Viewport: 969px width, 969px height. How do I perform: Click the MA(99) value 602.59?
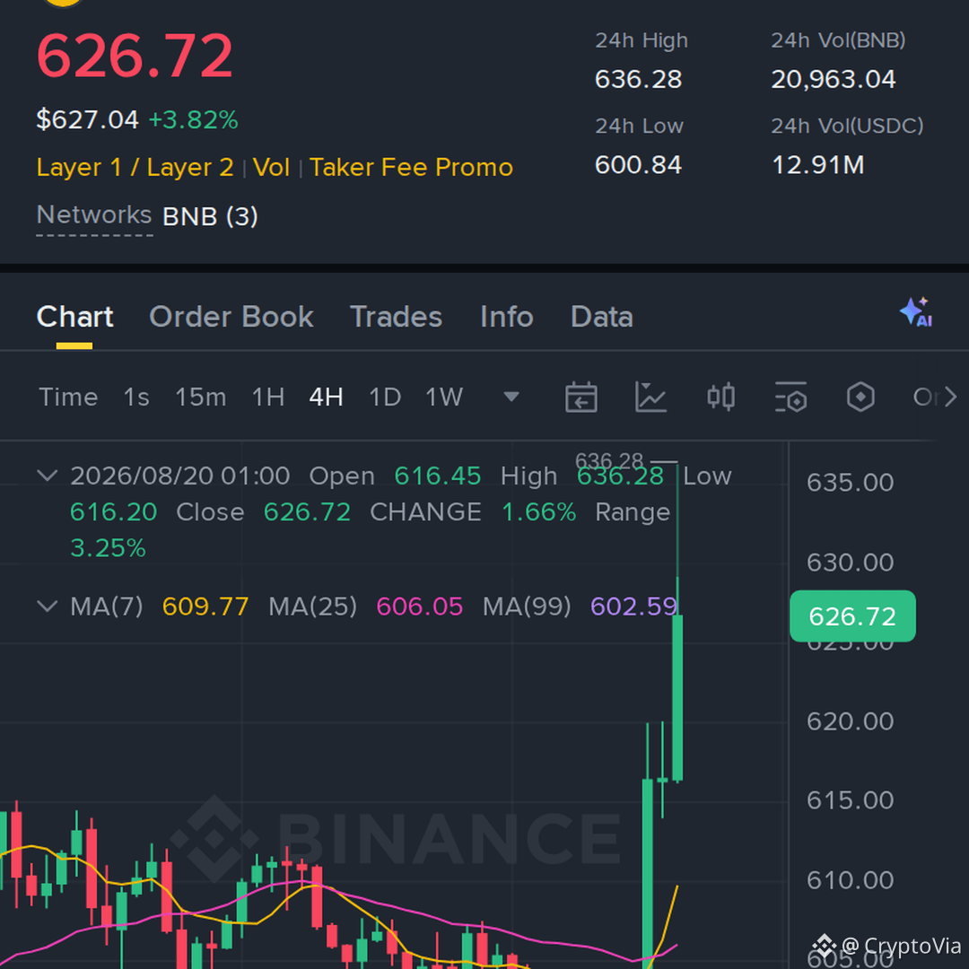634,607
